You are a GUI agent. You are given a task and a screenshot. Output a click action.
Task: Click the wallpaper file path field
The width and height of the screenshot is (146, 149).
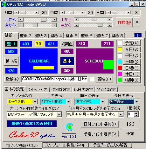pos(54,79)
